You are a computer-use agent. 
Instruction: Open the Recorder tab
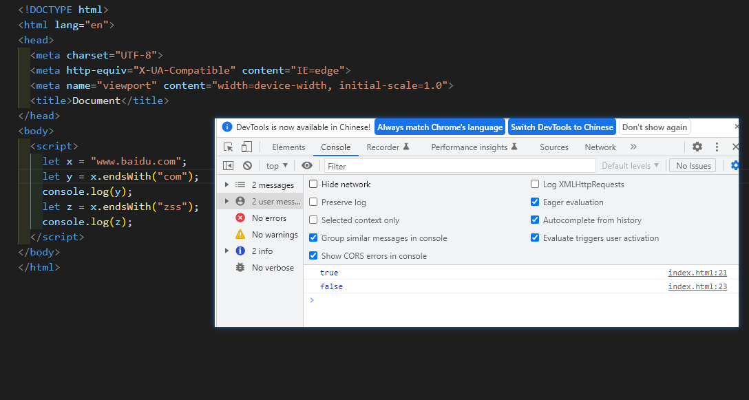click(x=388, y=147)
